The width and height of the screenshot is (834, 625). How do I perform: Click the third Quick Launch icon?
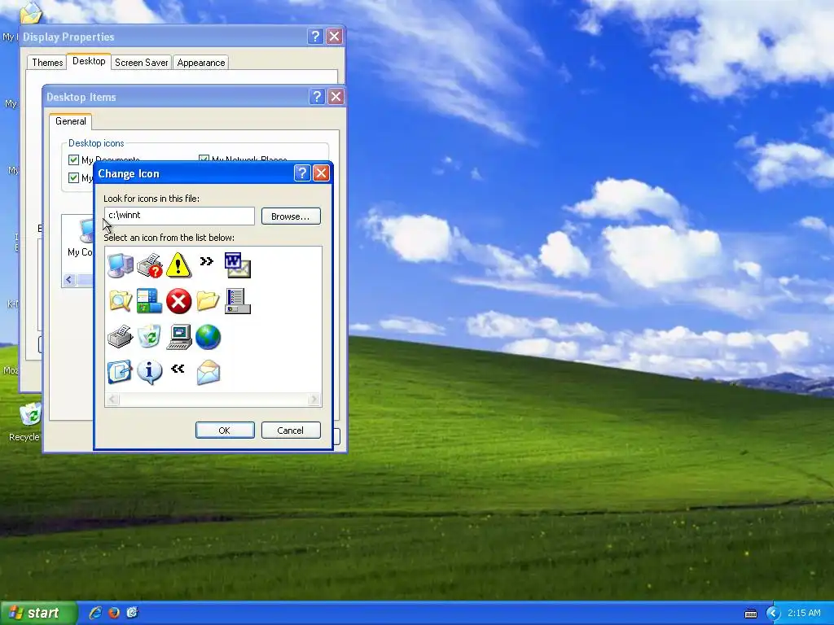point(132,613)
